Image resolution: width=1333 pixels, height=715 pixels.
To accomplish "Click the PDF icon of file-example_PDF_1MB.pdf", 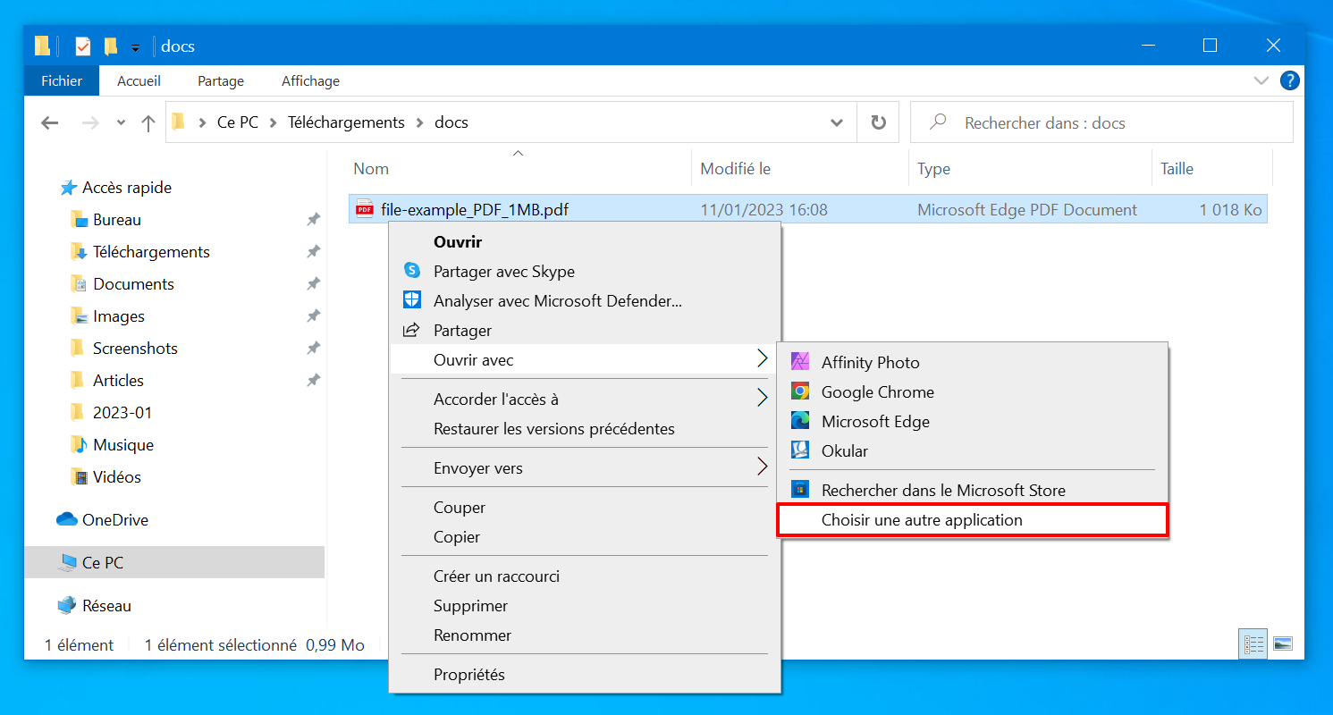I will click(x=364, y=210).
